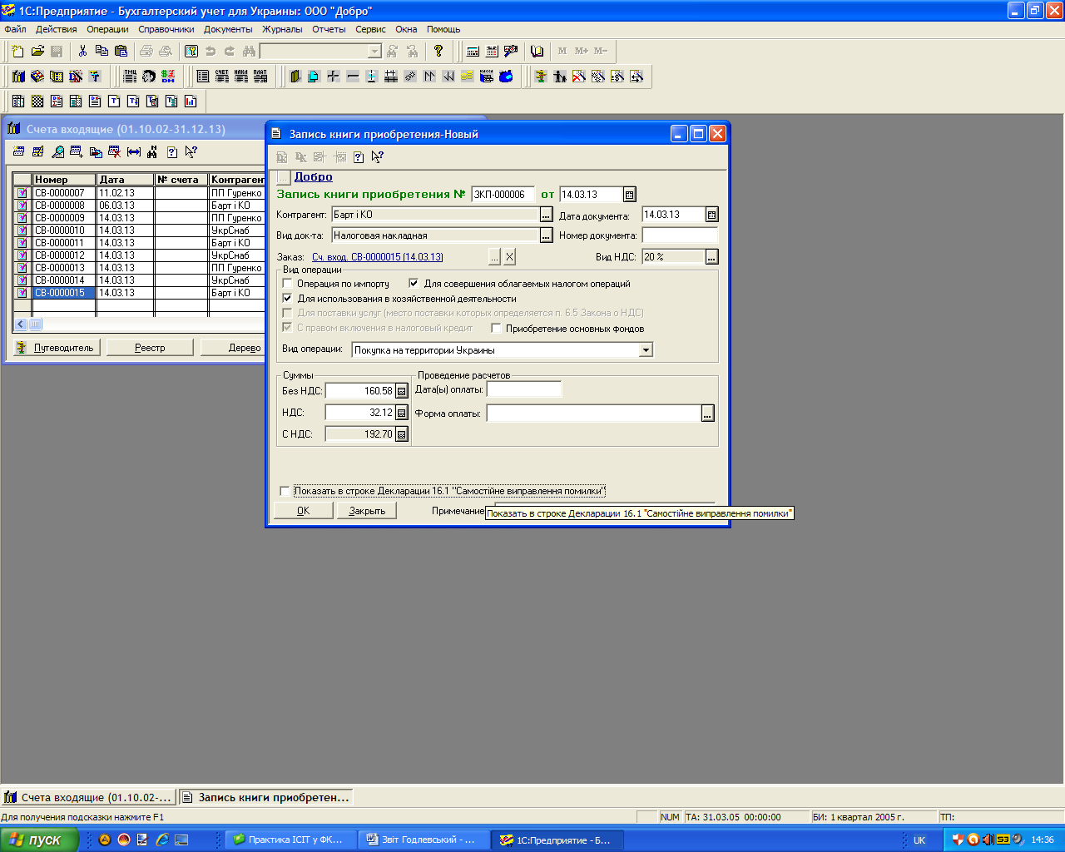The image size is (1065, 852).
Task: Click the ellipsis button before Добро
Action: point(284,177)
